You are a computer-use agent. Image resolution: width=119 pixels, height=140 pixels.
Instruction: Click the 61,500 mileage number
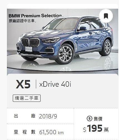(48, 132)
